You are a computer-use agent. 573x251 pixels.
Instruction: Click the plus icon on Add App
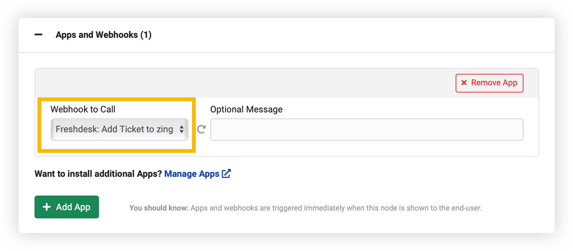click(46, 207)
